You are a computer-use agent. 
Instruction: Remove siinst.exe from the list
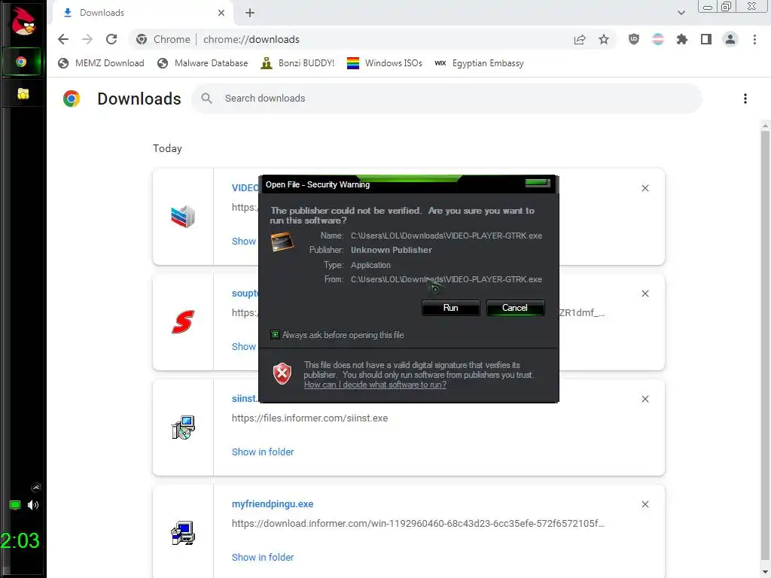pos(645,399)
